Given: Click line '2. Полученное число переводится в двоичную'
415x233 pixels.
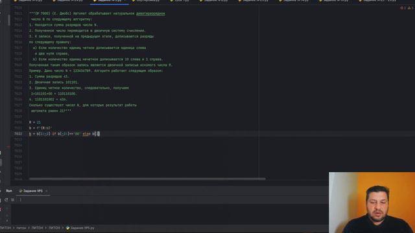Looking at the screenshot, I should [88, 30].
